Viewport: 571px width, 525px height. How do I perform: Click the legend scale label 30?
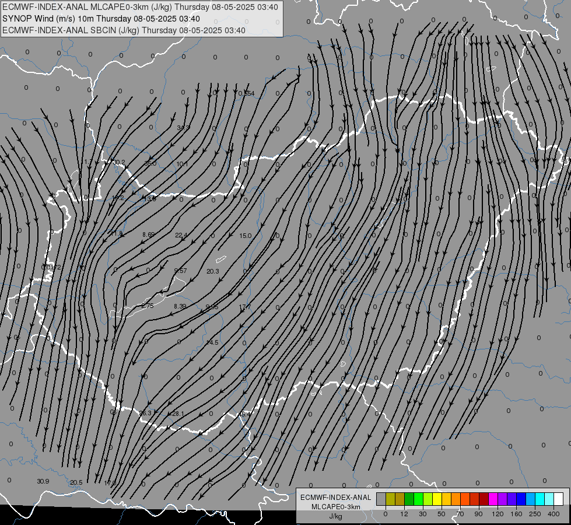tap(422, 514)
